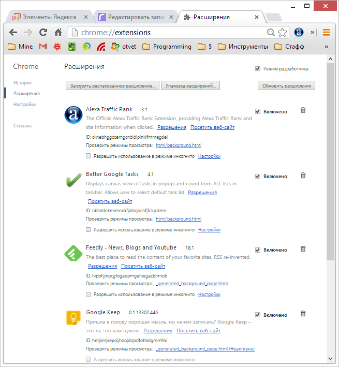
Task: Click Упаковка расширений button
Action: 190,85
